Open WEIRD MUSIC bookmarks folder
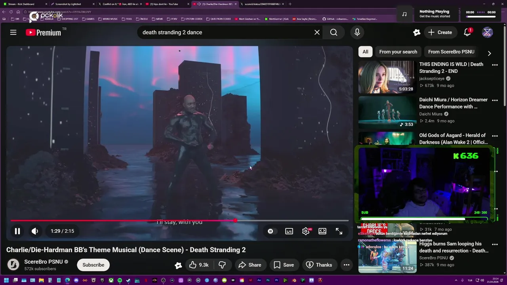507x285 pixels. [x=108, y=19]
